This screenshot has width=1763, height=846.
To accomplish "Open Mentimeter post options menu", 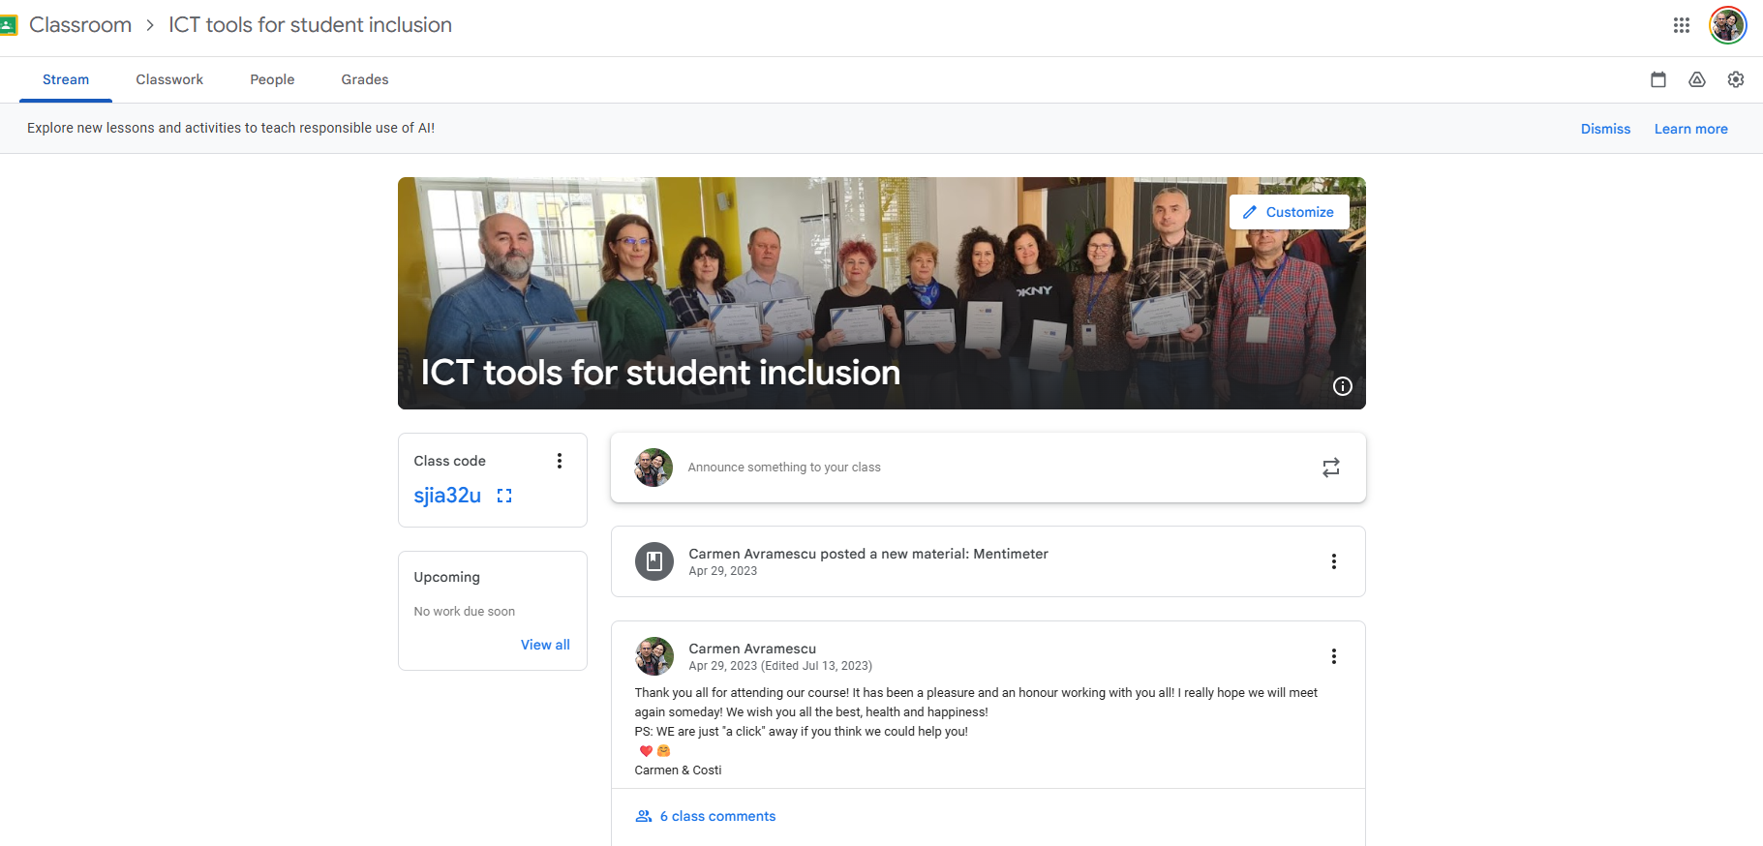I will [1334, 561].
